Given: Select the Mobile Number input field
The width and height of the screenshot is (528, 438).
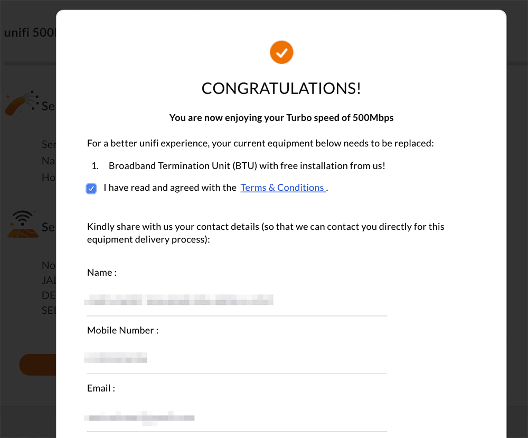Looking at the screenshot, I should point(237,358).
